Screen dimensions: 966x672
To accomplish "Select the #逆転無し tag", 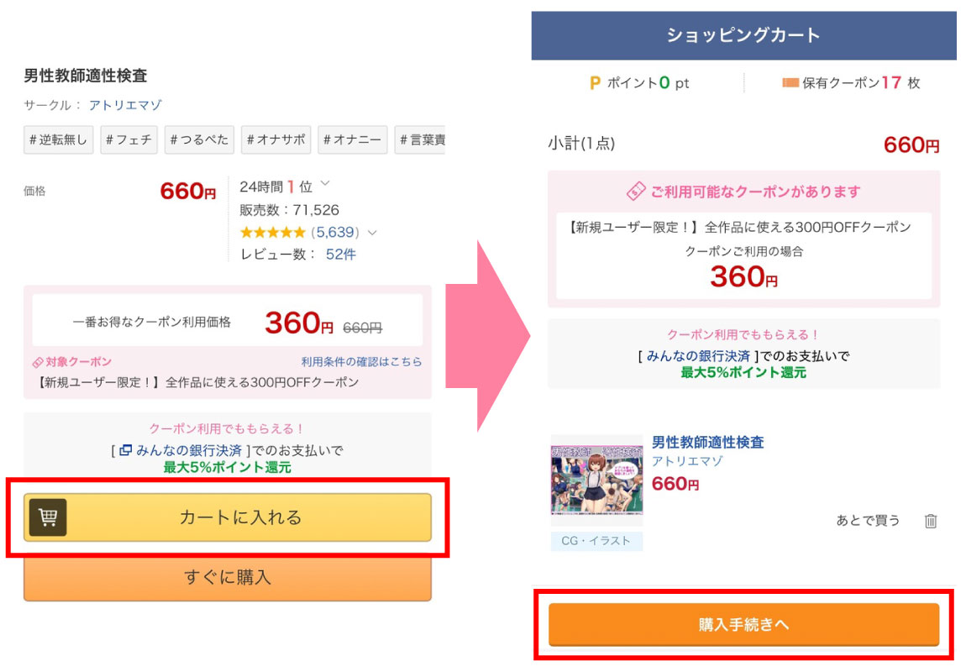I will click(x=59, y=139).
